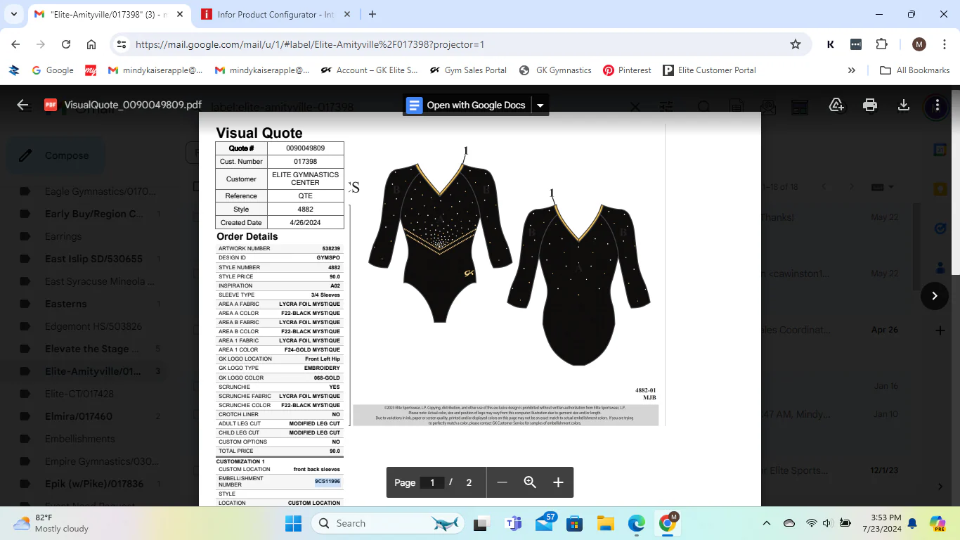This screenshot has width=960, height=540.
Task: Click the red PDF file icon
Action: 51,105
